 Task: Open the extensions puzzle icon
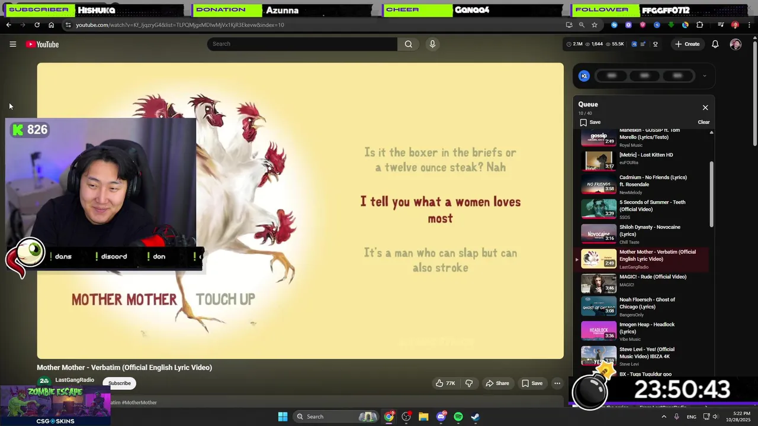[700, 25]
